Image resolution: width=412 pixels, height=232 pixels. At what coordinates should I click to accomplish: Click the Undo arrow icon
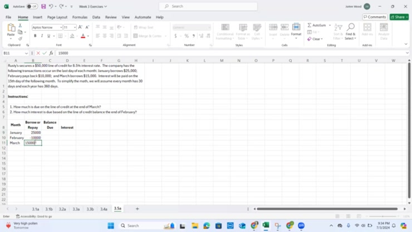click(x=51, y=6)
